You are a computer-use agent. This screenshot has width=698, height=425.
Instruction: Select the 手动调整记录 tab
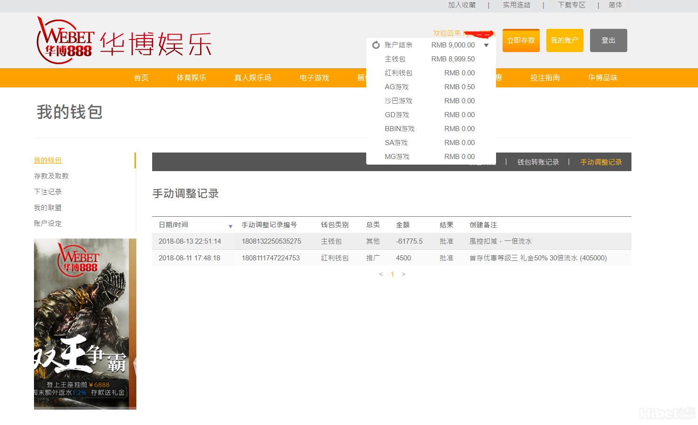(x=601, y=162)
